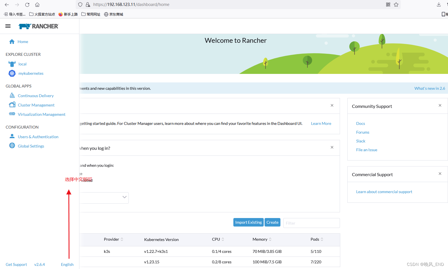448x269 pixels.
Task: Expand the landing page dropdown chevron
Action: (x=124, y=197)
